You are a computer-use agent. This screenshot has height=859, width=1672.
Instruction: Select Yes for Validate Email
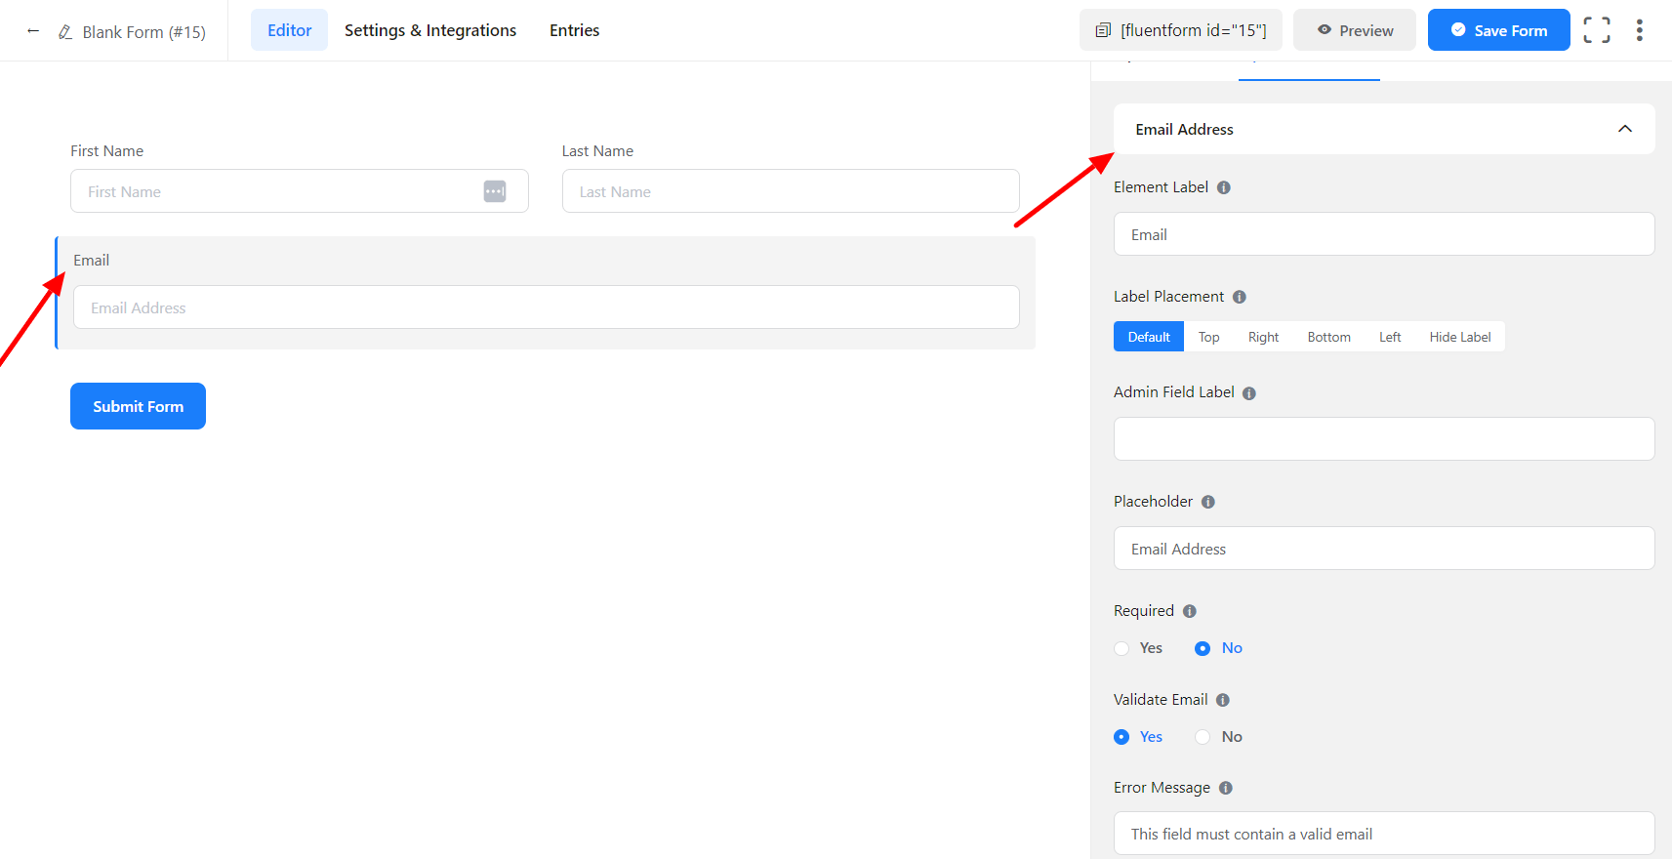pos(1122,737)
